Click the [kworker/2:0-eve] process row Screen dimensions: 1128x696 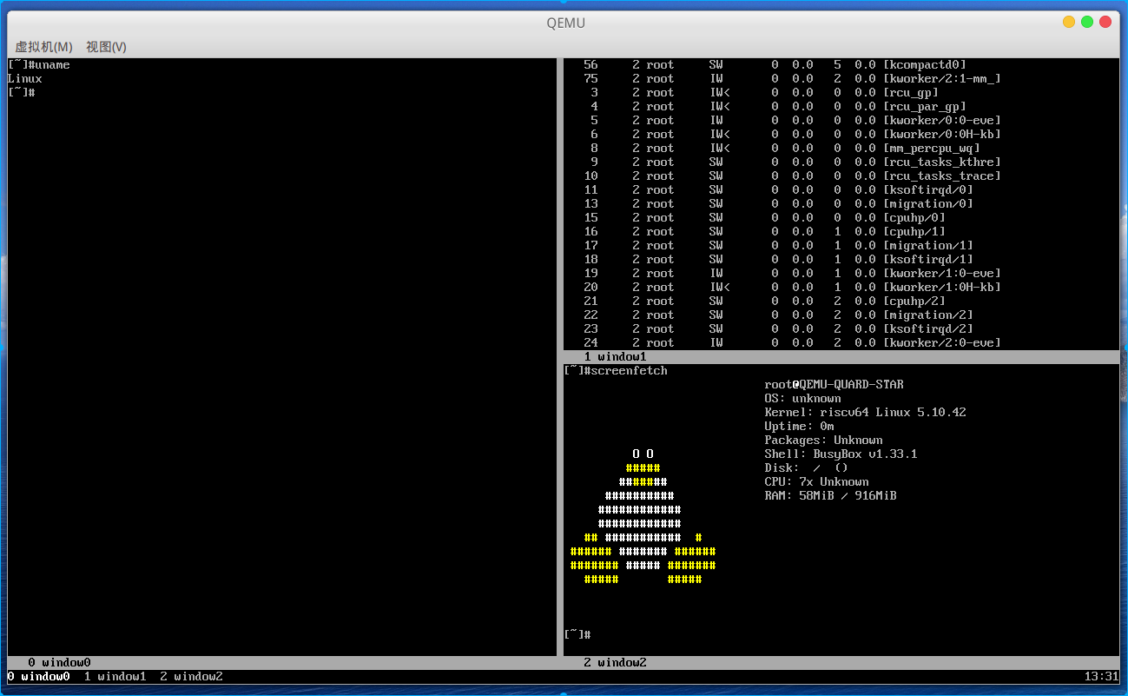pos(792,343)
